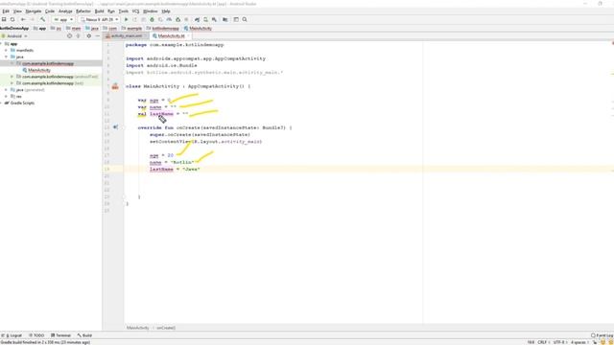Open the TODO tool window
The image size is (614, 345).
coord(36,335)
